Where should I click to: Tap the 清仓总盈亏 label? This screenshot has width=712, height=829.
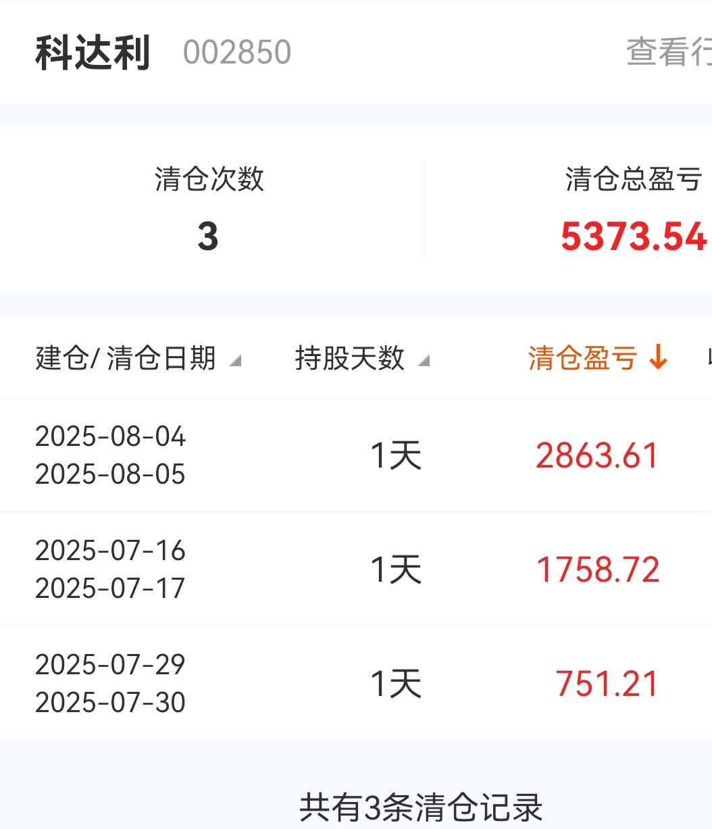(x=634, y=179)
